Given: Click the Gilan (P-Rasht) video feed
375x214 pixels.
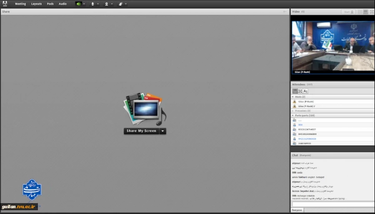Looking at the screenshot, I should point(333,48).
